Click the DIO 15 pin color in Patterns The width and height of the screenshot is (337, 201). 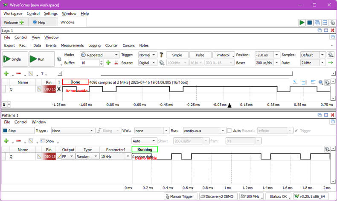49,156
